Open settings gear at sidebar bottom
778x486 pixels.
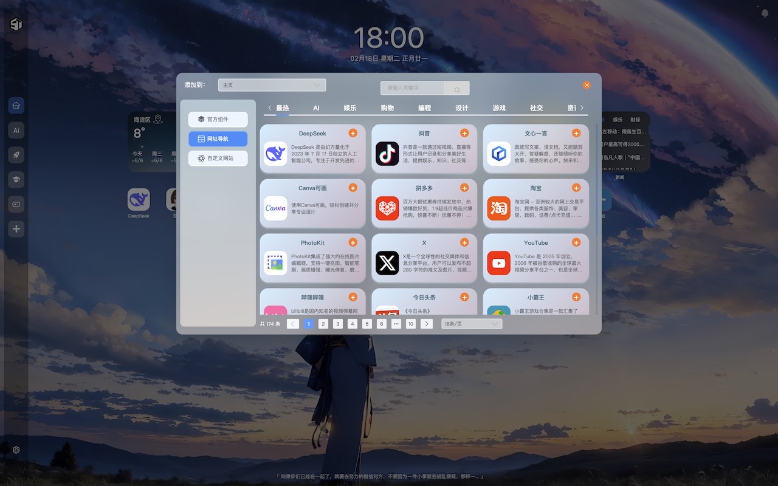[x=16, y=450]
